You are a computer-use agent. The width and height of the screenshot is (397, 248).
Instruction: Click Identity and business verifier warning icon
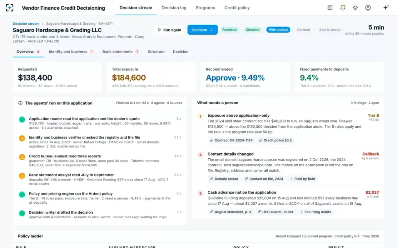[22, 138]
